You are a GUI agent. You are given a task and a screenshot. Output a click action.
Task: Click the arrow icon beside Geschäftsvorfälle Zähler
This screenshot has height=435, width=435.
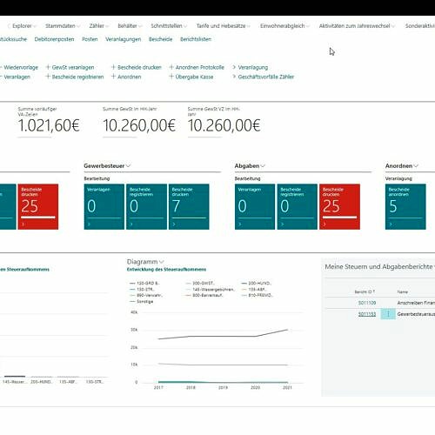[234, 77]
